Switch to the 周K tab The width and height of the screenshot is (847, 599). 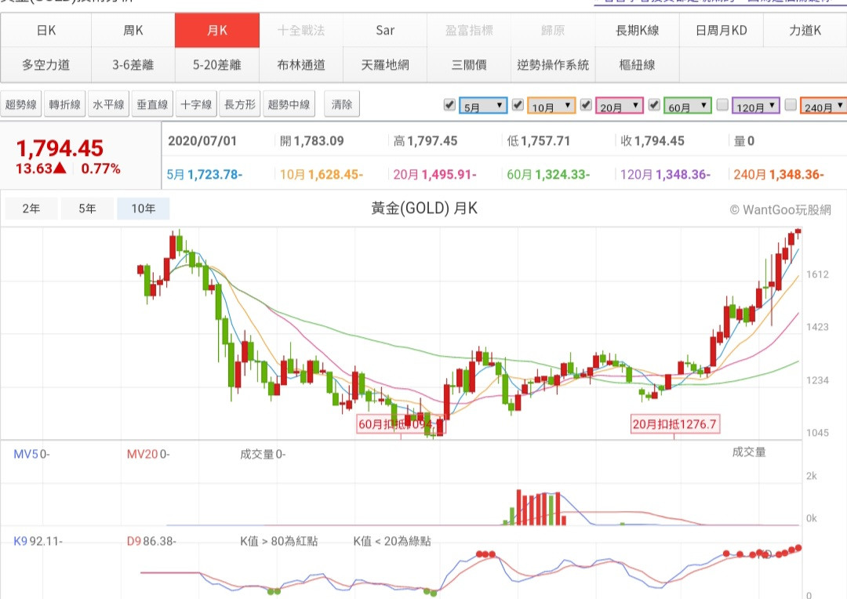pos(133,31)
